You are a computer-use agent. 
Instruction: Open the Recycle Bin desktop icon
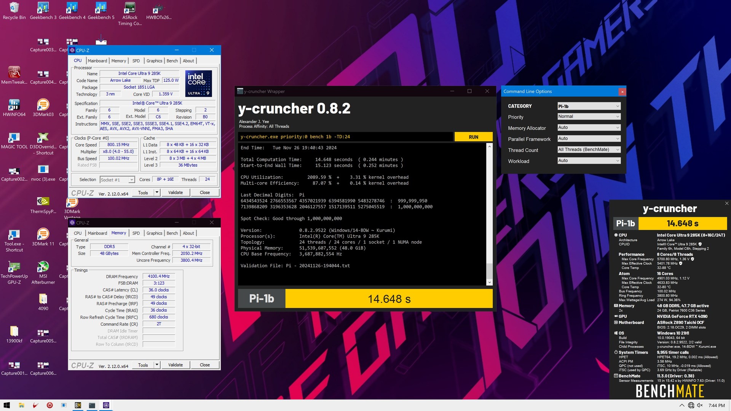[14, 11]
